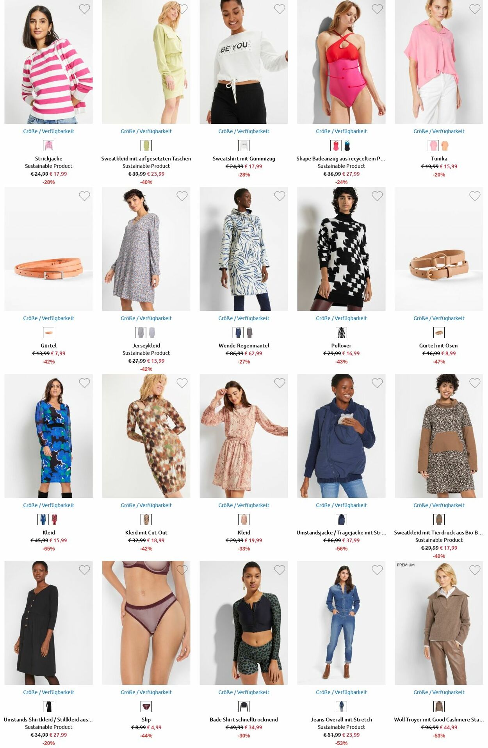488x748 pixels.
Task: Add Strickjacke to wishlist with heart icon
Action: pyautogui.click(x=84, y=9)
